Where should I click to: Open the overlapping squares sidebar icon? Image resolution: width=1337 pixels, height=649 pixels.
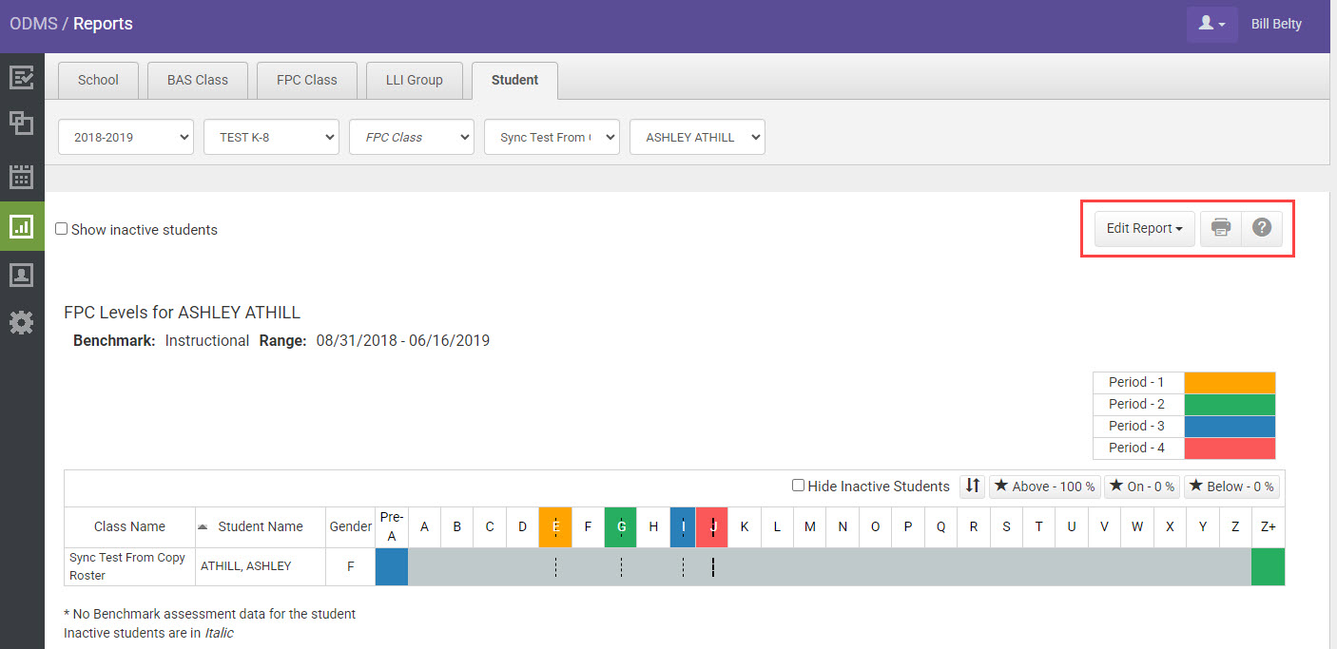[x=21, y=124]
